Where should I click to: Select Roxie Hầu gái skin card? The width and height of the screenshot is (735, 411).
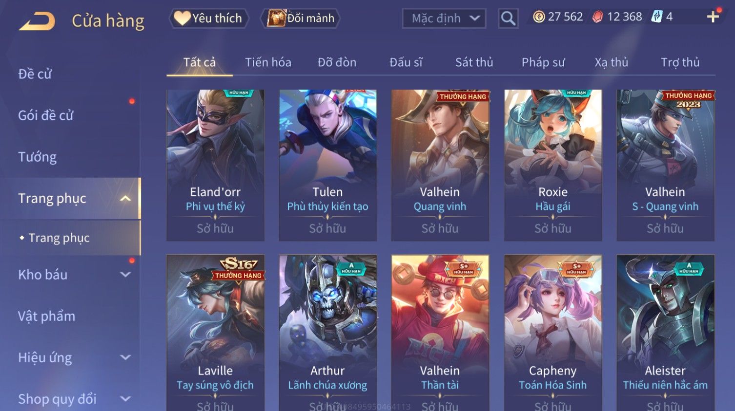click(553, 165)
